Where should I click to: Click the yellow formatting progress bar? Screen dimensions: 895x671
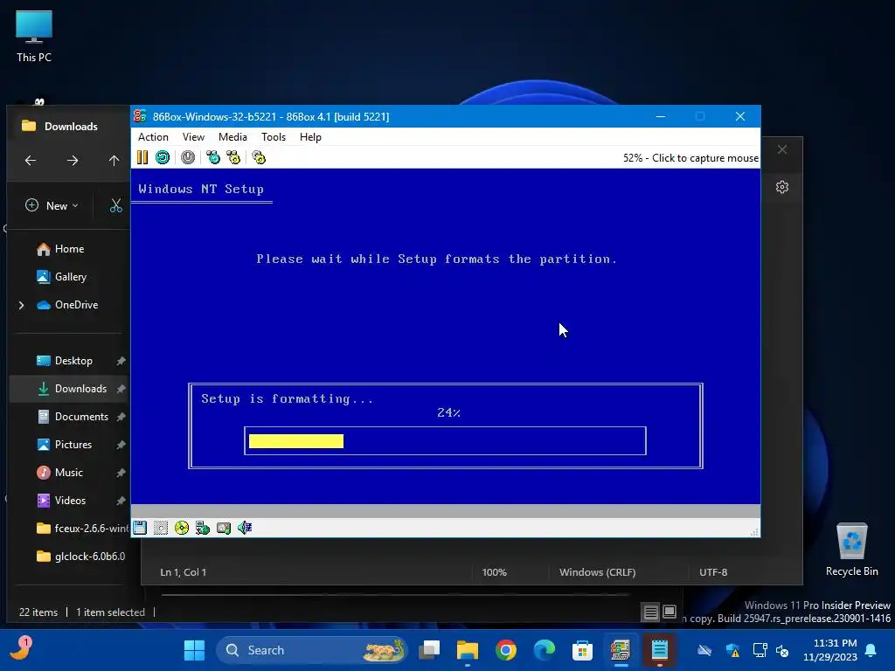[296, 441]
